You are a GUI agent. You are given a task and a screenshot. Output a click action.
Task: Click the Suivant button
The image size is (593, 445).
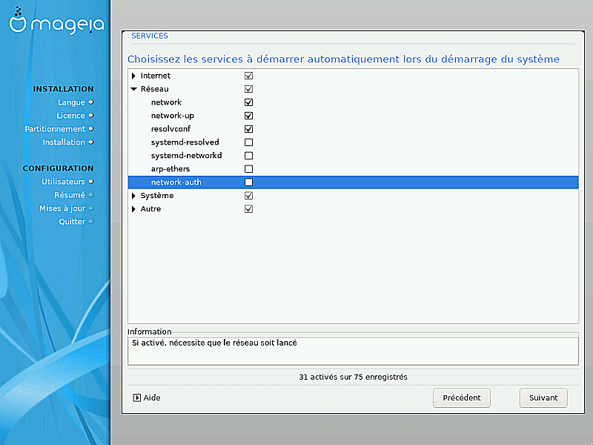pyautogui.click(x=543, y=398)
